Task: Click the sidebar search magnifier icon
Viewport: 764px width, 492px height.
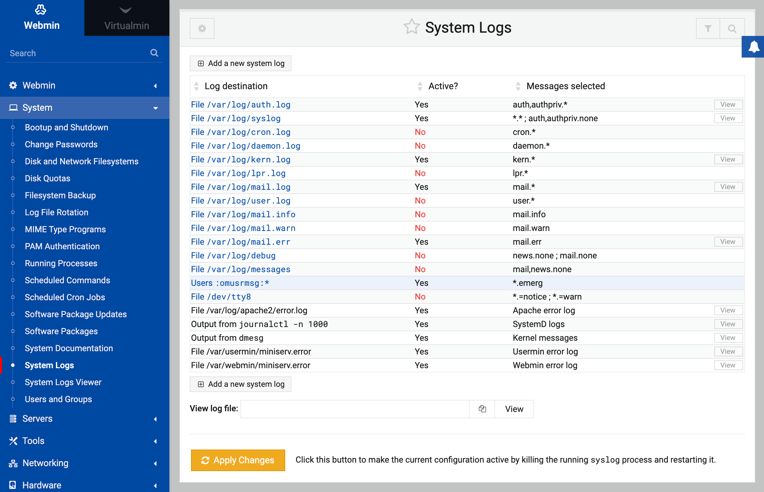Action: (x=154, y=53)
